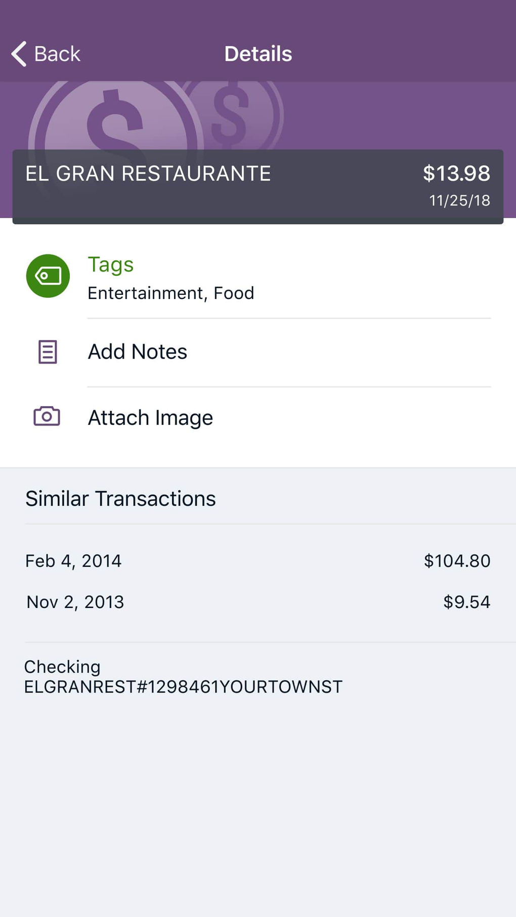This screenshot has width=516, height=917.
Task: Tap the Details screen title
Action: pos(258,54)
